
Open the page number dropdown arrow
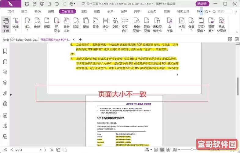click(40, 150)
